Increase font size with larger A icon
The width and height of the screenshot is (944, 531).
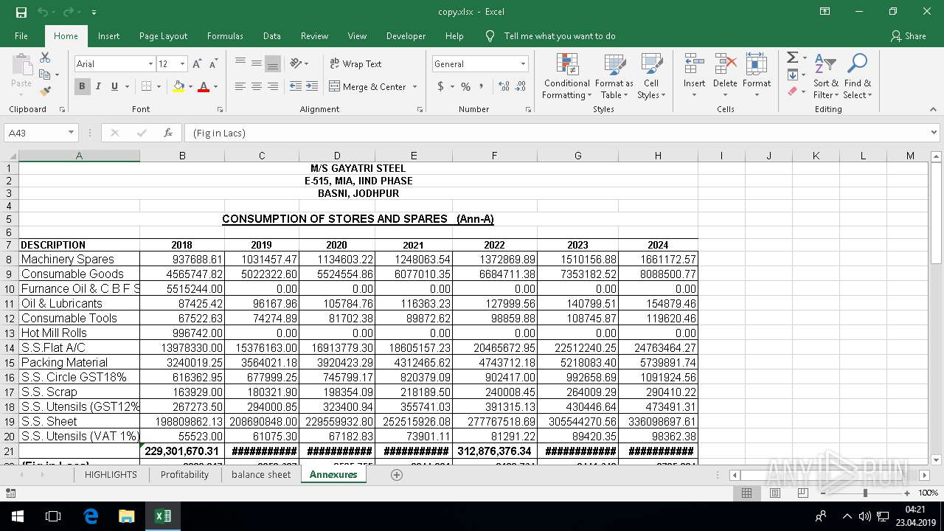[198, 64]
